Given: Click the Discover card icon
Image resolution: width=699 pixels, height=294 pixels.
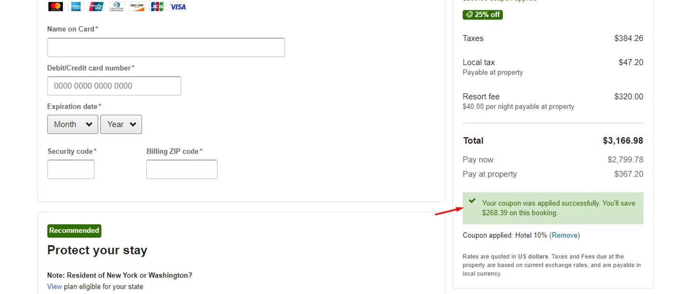Looking at the screenshot, I should tap(137, 7).
